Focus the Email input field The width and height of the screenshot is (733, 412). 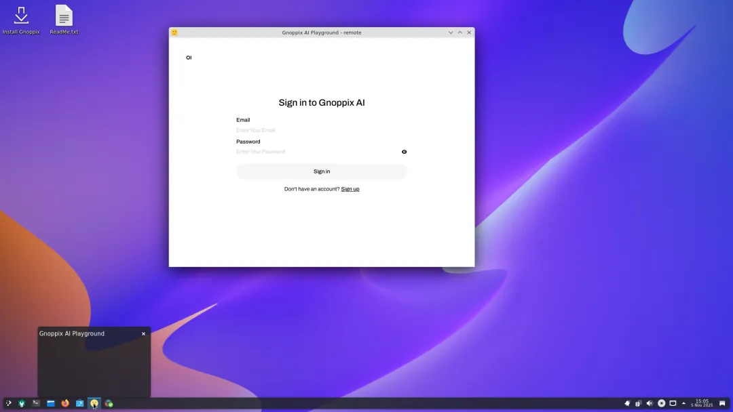[322, 130]
